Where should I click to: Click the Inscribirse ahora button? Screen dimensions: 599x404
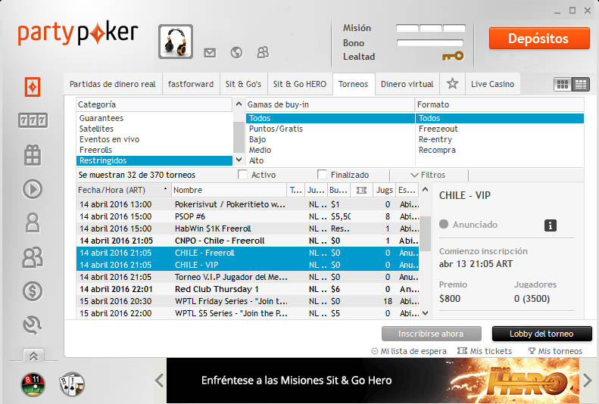pos(432,334)
